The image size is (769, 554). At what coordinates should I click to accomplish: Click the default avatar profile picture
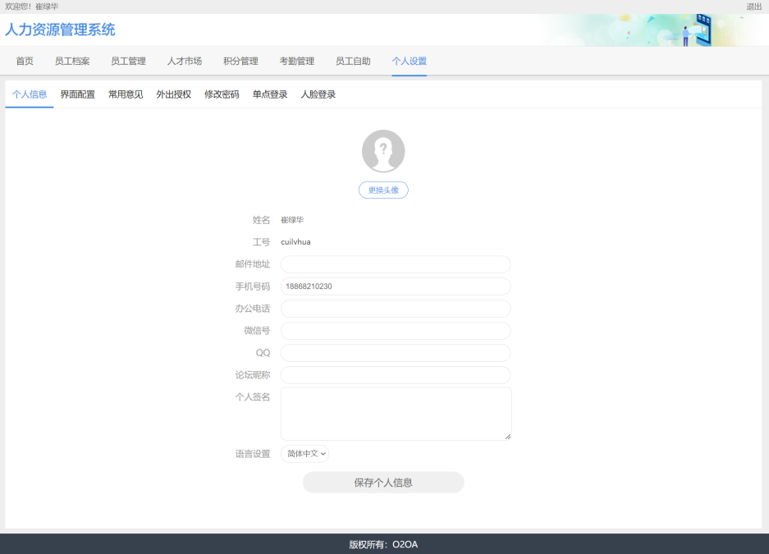coord(383,151)
